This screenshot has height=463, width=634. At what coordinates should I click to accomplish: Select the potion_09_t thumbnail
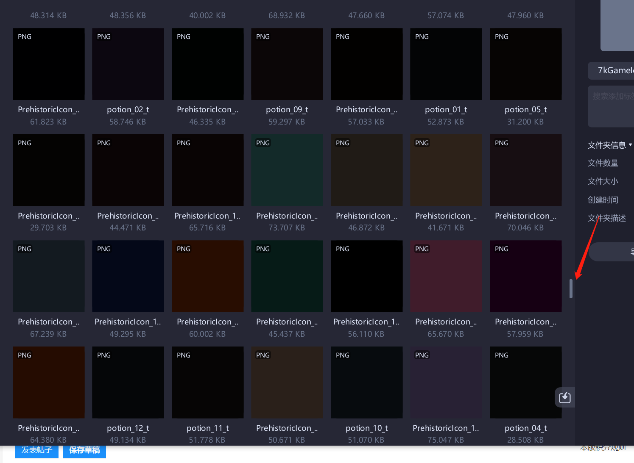pyautogui.click(x=287, y=64)
